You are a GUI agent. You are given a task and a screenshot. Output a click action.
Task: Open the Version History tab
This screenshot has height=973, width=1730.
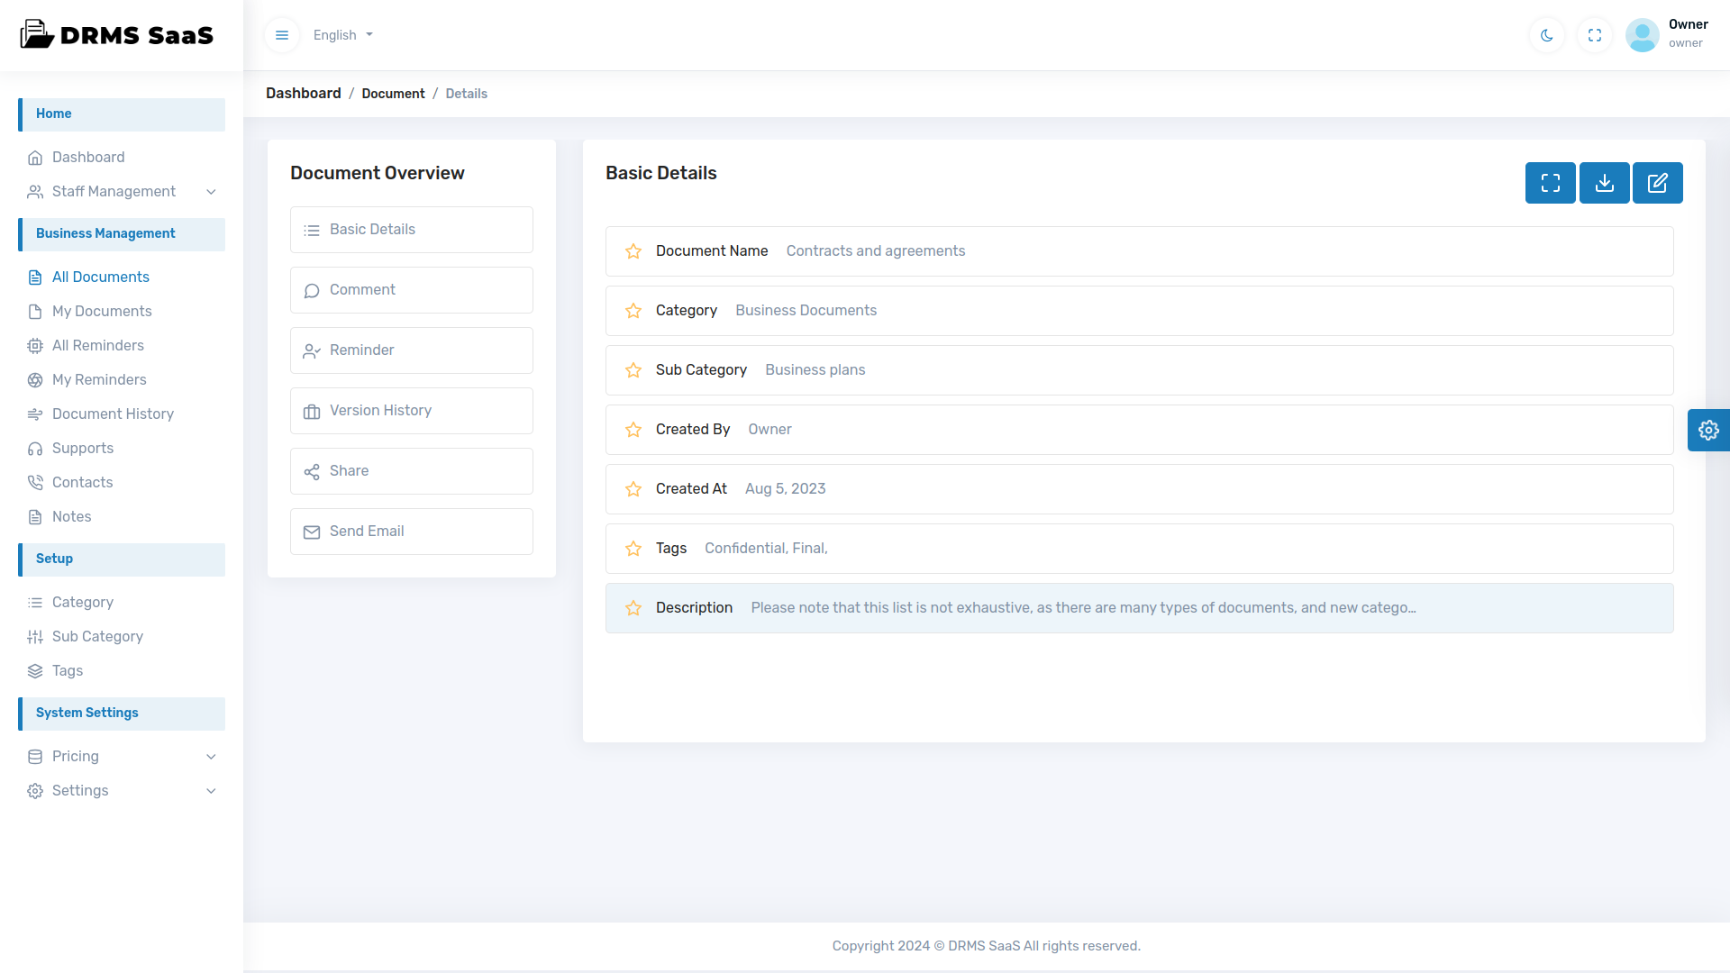pyautogui.click(x=412, y=410)
